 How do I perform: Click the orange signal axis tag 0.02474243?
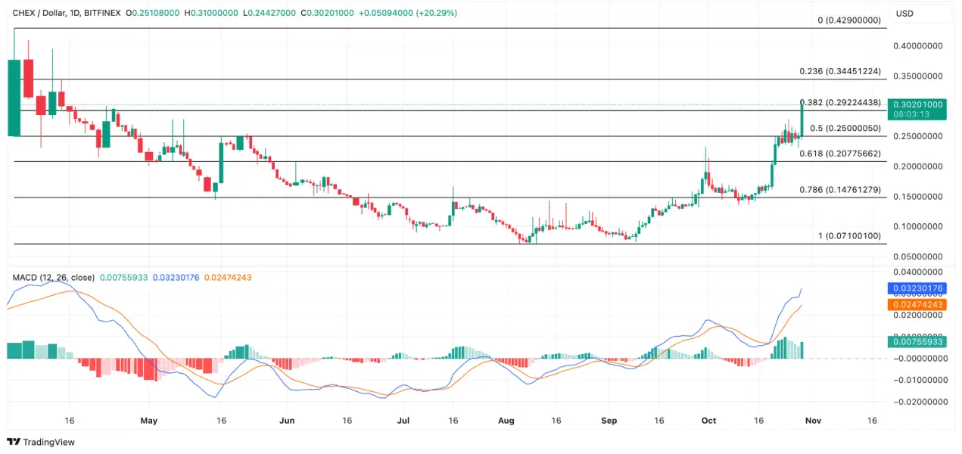click(x=918, y=304)
